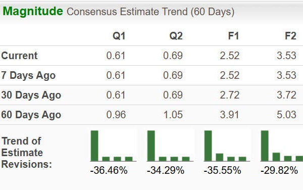Image resolution: width=303 pixels, height=190 pixels.
Task: Click the Q1 column header
Action: point(119,36)
